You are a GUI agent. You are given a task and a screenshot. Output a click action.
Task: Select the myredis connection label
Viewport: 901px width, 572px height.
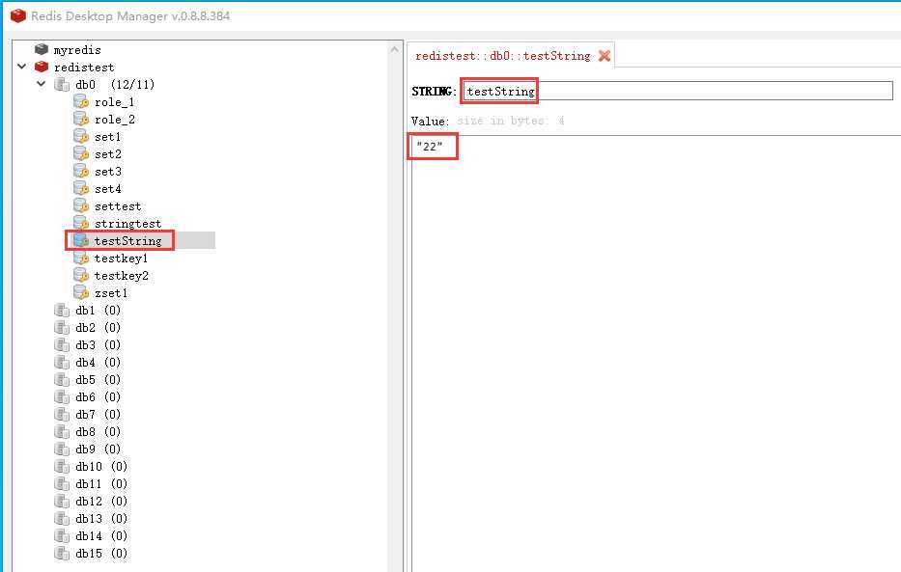[x=77, y=50]
